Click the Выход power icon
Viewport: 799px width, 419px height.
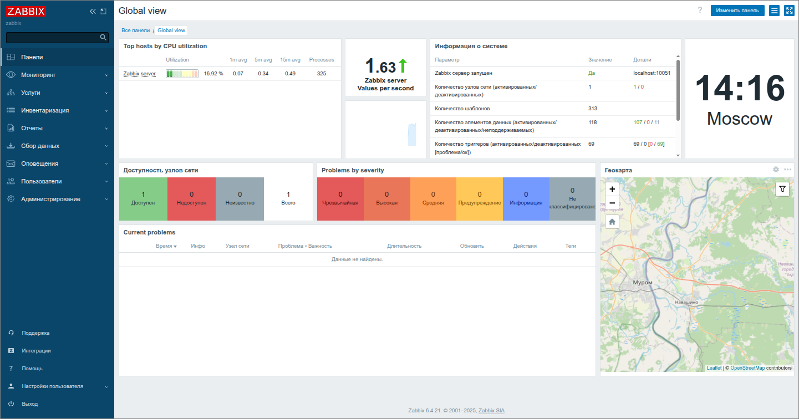tap(11, 404)
